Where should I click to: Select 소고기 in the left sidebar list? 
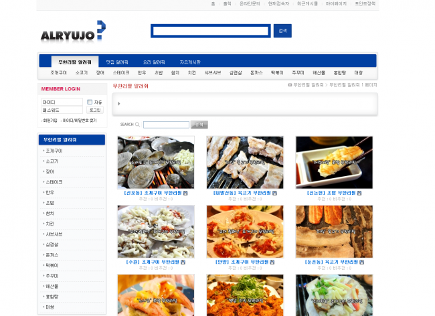point(52,161)
